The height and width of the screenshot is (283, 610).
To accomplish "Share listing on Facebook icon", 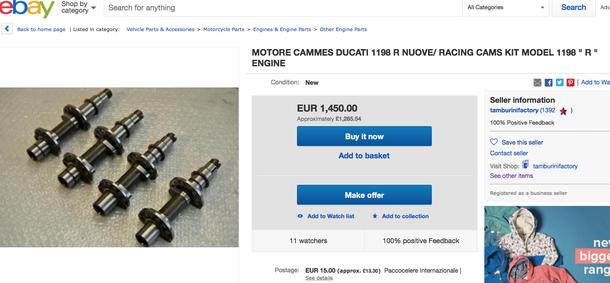I will tap(549, 82).
